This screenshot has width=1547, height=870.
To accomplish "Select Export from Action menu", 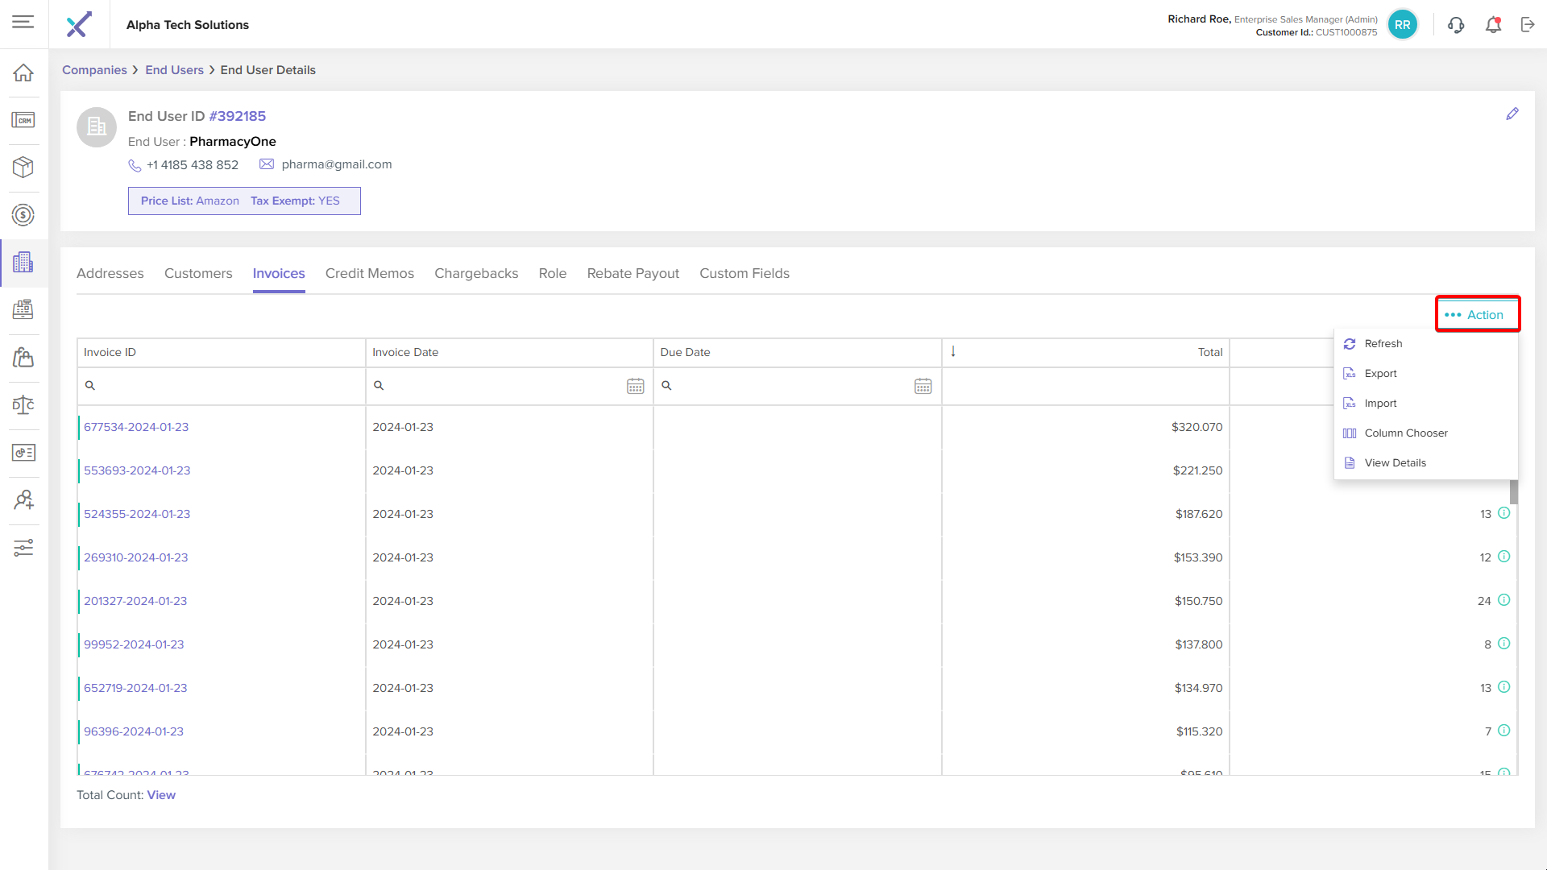I will [1380, 374].
